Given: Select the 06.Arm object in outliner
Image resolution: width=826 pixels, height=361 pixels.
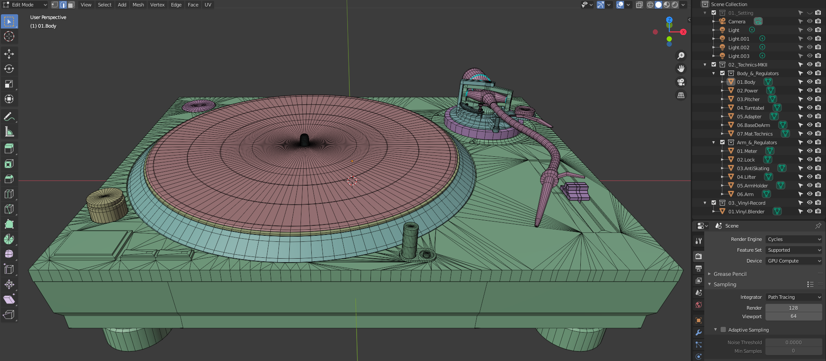Looking at the screenshot, I should 745,194.
